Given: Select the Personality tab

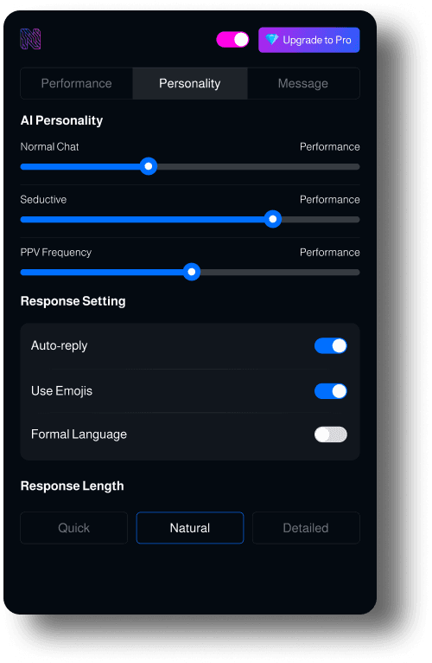Looking at the screenshot, I should (189, 83).
